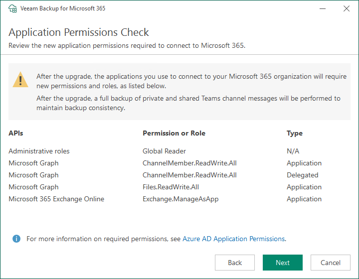The height and width of the screenshot is (279, 359).
Task: Click the Type column header
Action: coord(295,134)
